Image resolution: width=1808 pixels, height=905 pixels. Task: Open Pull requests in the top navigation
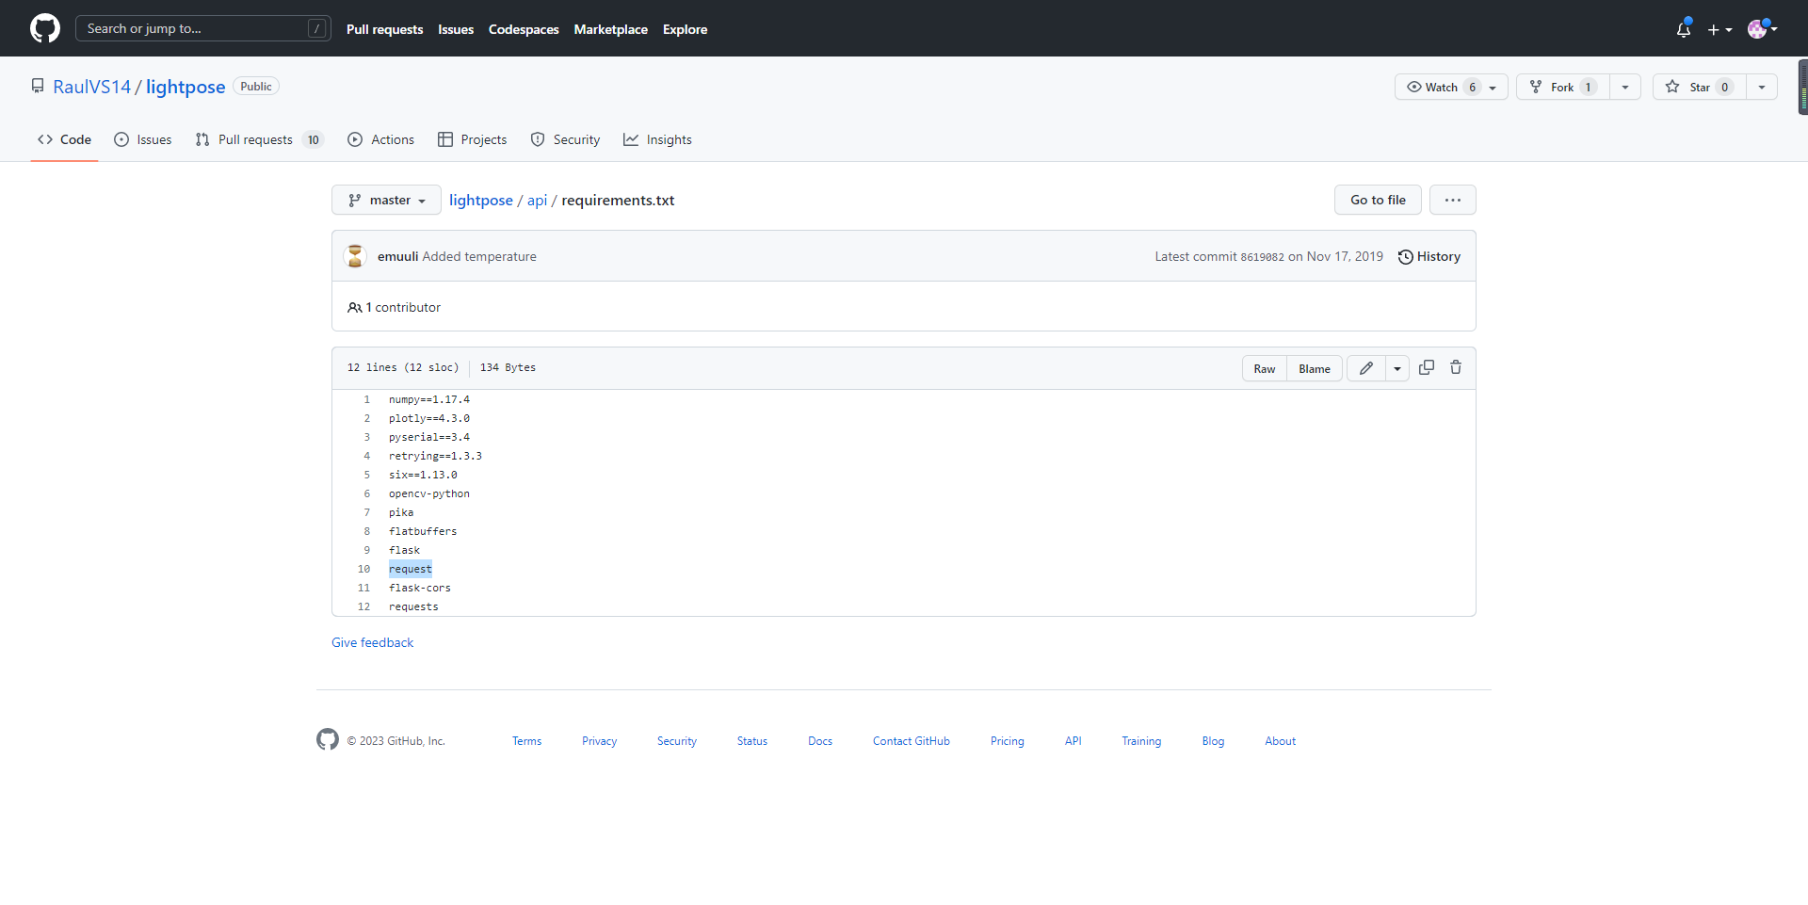tap(384, 29)
